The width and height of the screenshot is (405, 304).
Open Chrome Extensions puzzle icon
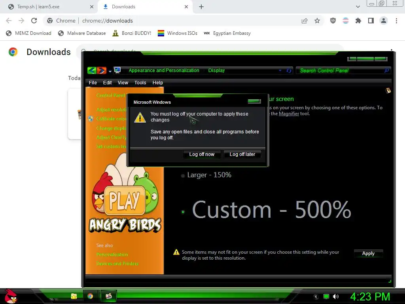click(x=358, y=21)
